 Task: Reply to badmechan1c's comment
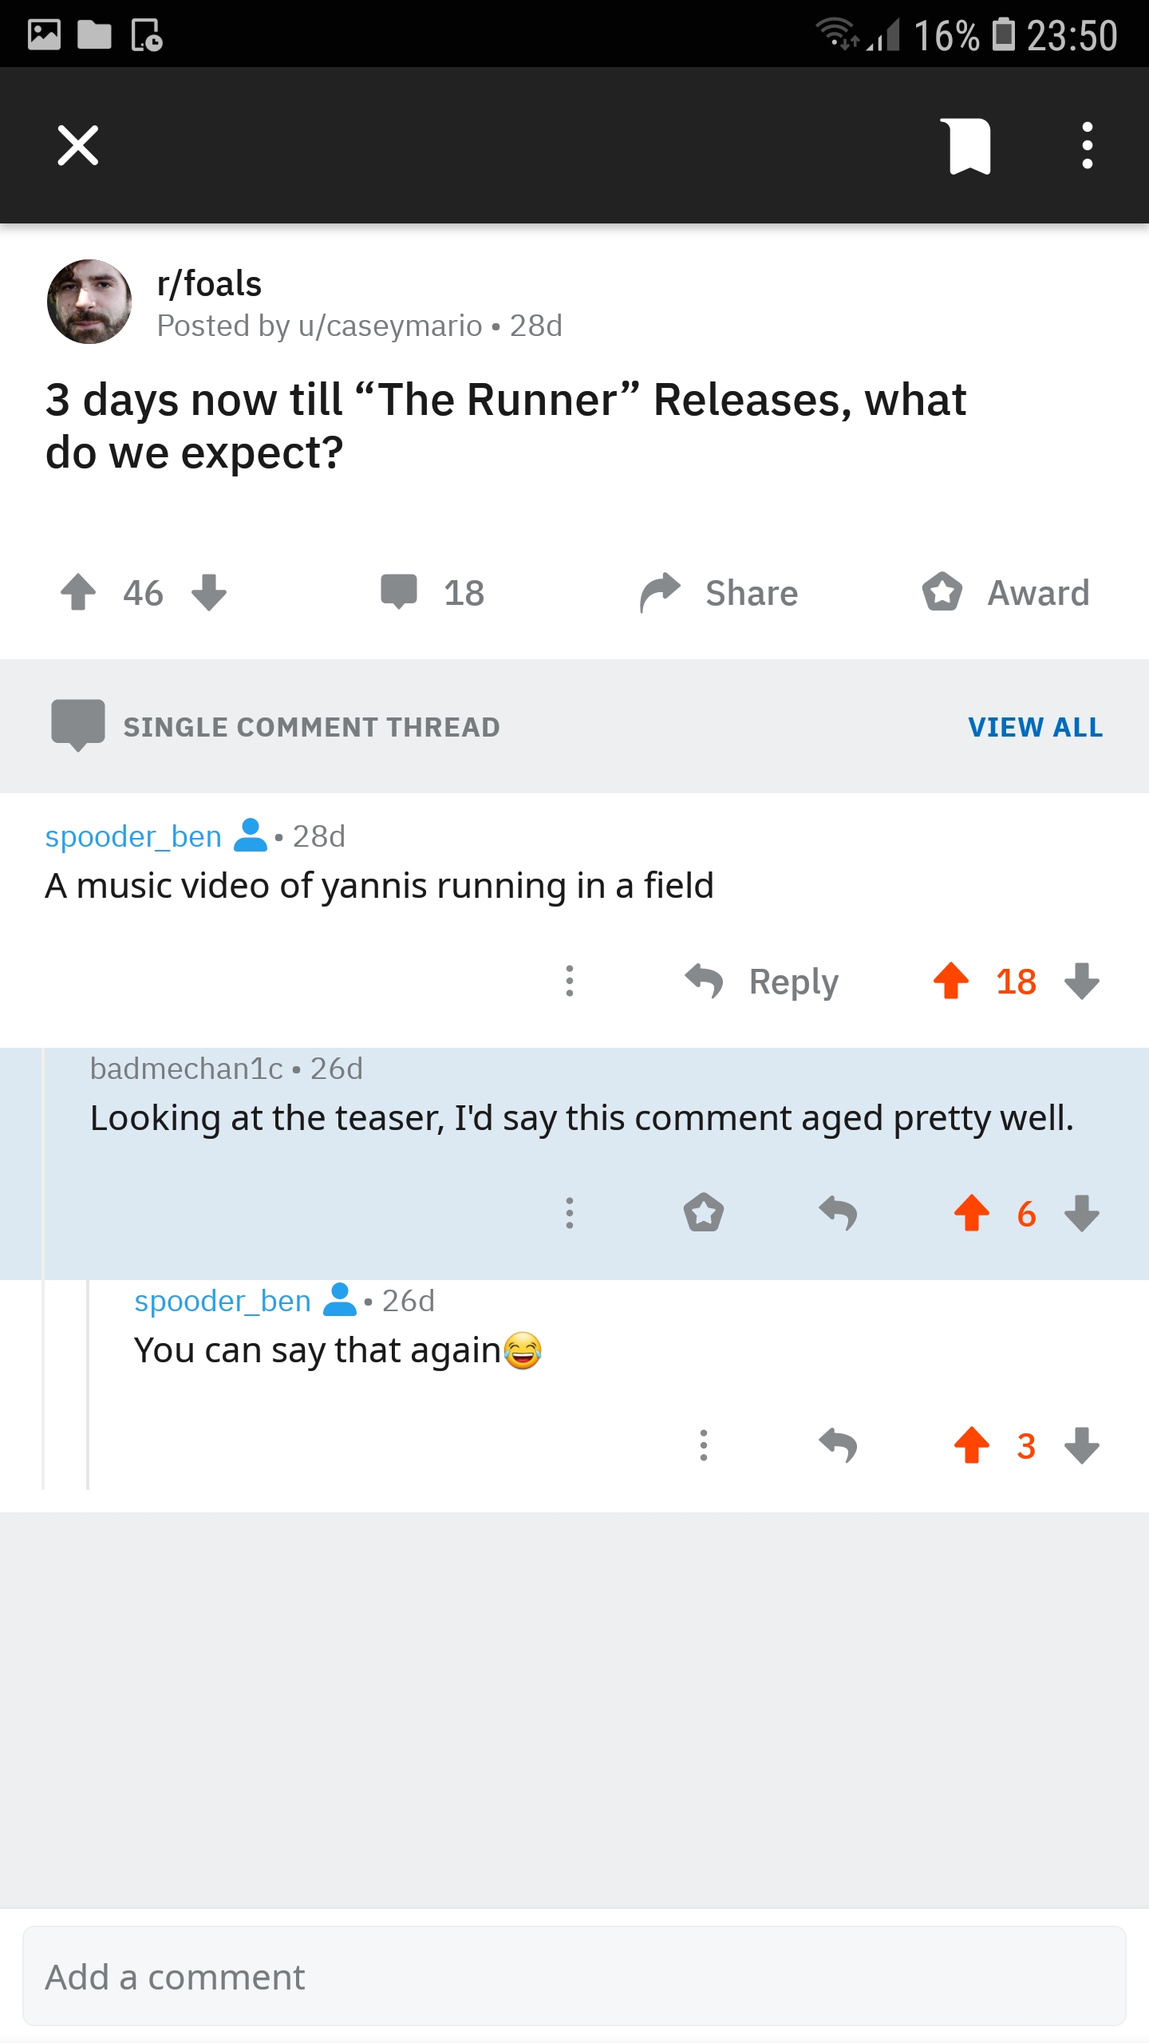pyautogui.click(x=838, y=1213)
